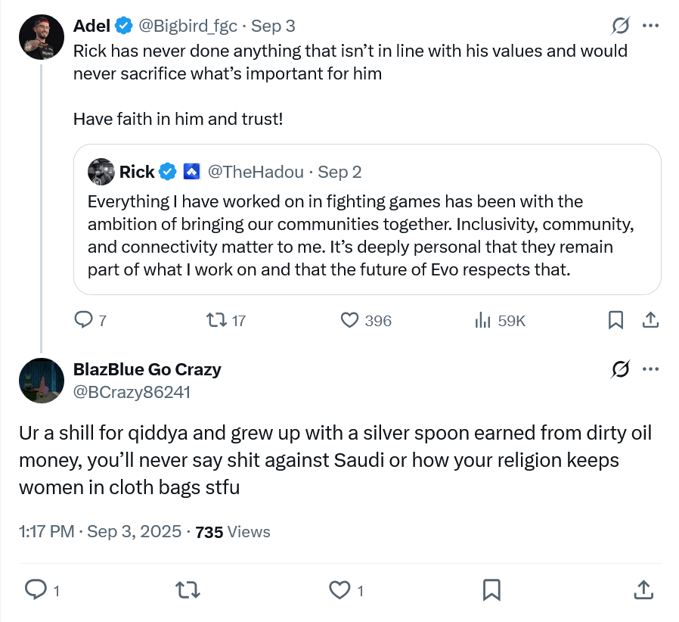Reply to BlazBlue Go Crazy's post
679x622 pixels.
tap(36, 589)
